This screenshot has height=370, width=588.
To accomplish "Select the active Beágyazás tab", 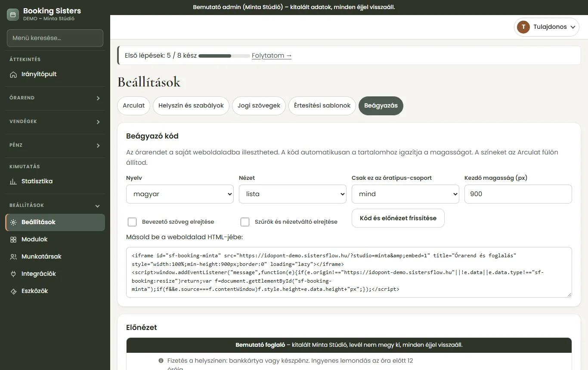I will coord(381,106).
